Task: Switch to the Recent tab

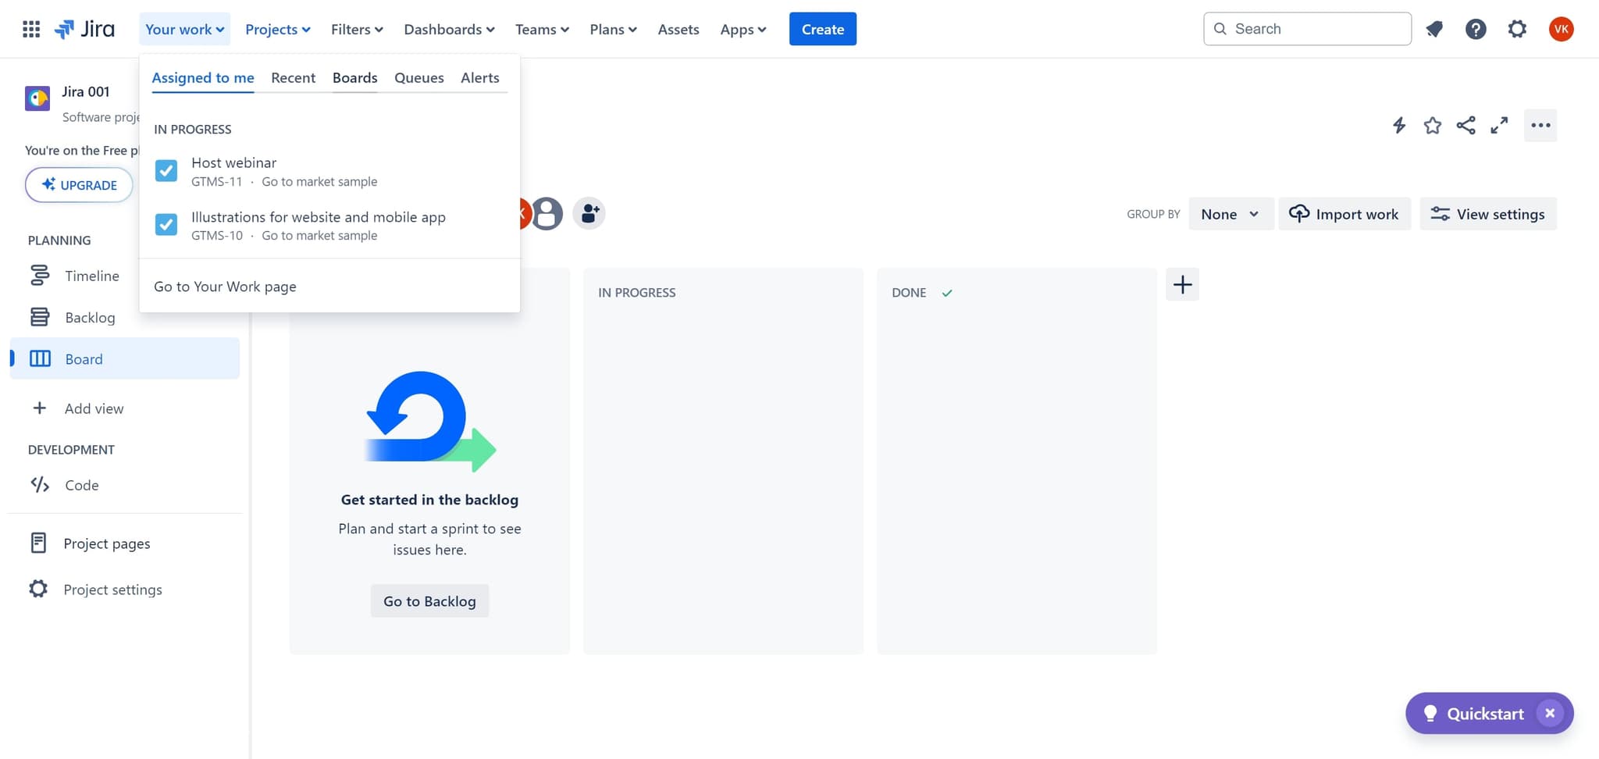Action: 293,78
